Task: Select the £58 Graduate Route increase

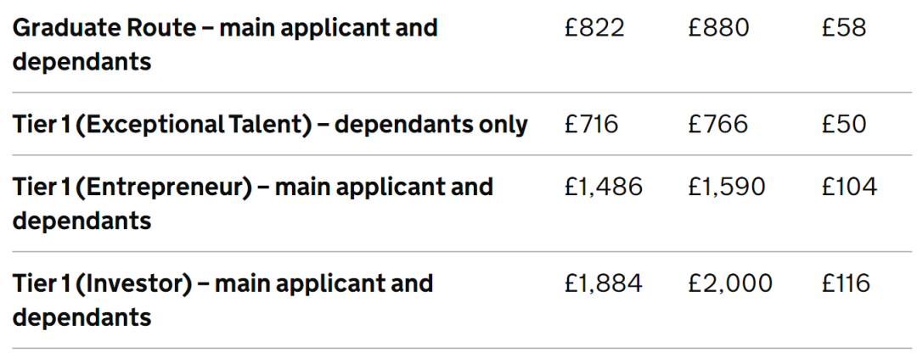Action: 843,28
